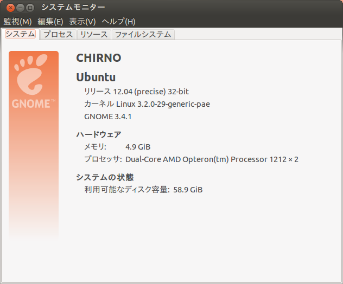Switch to the リソース tab
This screenshot has height=284, width=343.
pos(93,34)
